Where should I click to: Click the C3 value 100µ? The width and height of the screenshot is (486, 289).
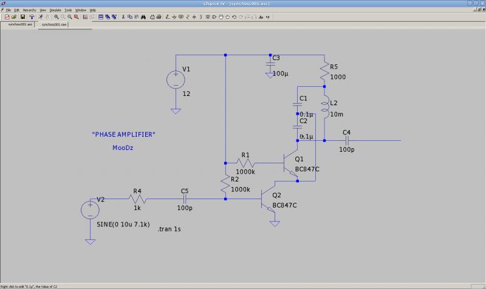pos(280,73)
